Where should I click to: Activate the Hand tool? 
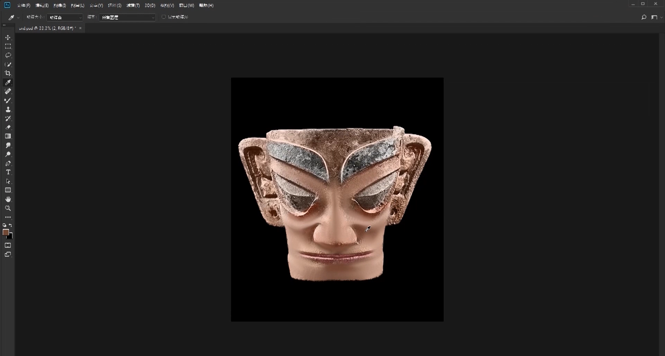pos(8,199)
